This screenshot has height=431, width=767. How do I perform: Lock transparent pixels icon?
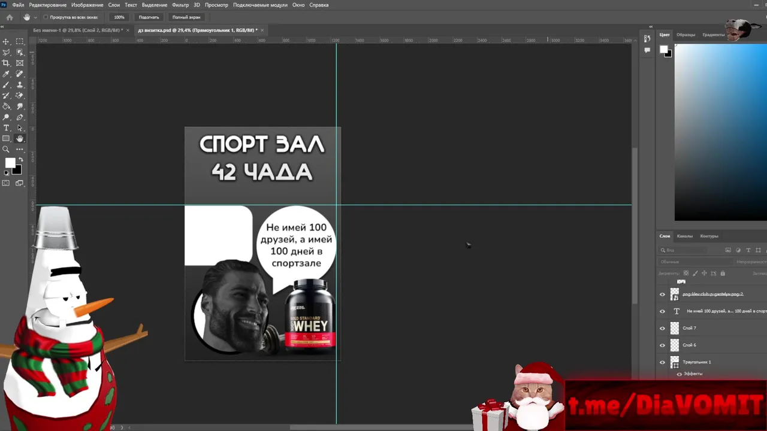click(x=686, y=274)
